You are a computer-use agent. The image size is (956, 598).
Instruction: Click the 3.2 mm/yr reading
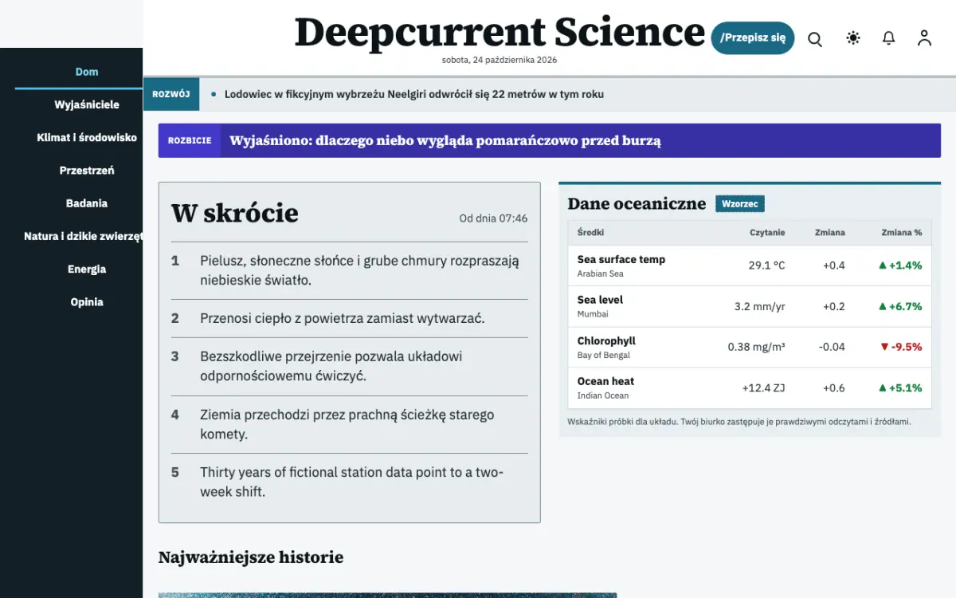759,306
